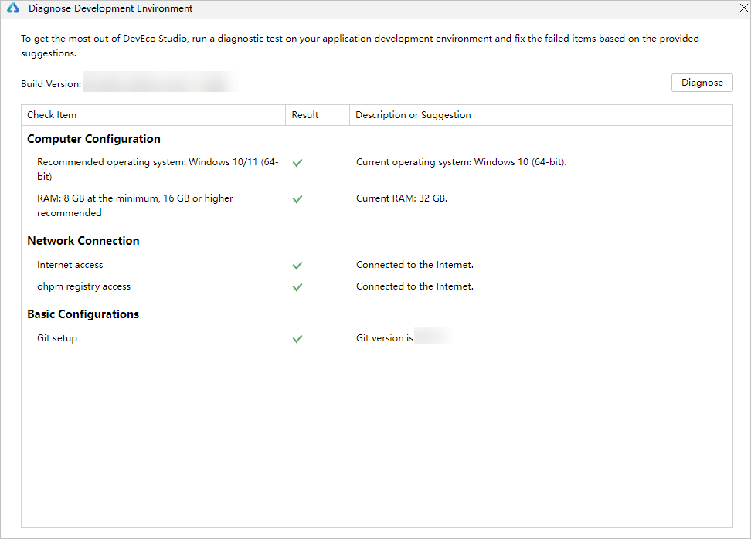751x539 pixels.
Task: Click the Result column header
Action: (x=305, y=115)
